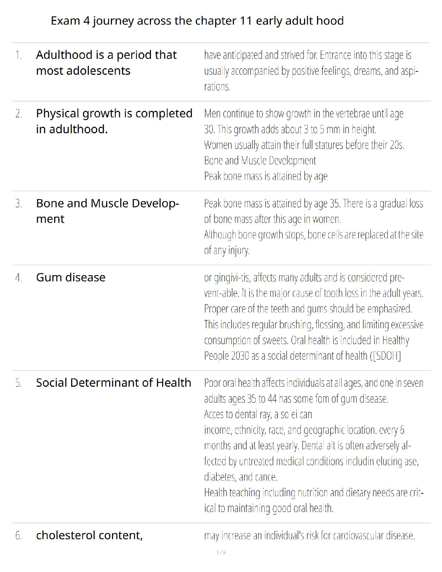Click the definition starting 'have anticipated and strived'
The image size is (442, 572).
click(x=308, y=55)
